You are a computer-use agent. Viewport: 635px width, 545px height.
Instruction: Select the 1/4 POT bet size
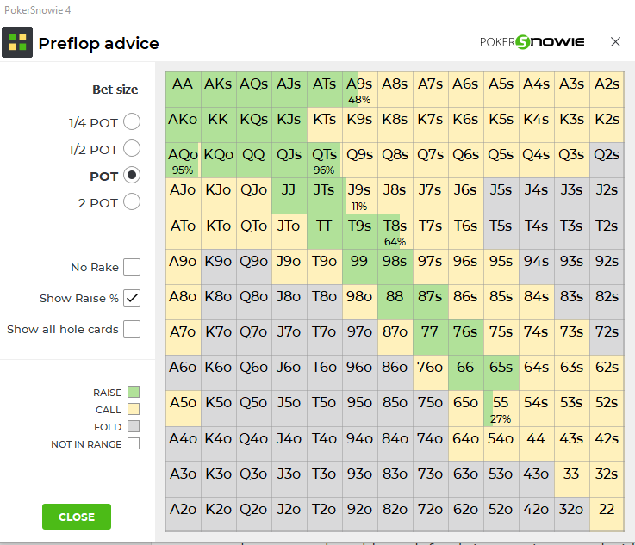click(x=132, y=121)
